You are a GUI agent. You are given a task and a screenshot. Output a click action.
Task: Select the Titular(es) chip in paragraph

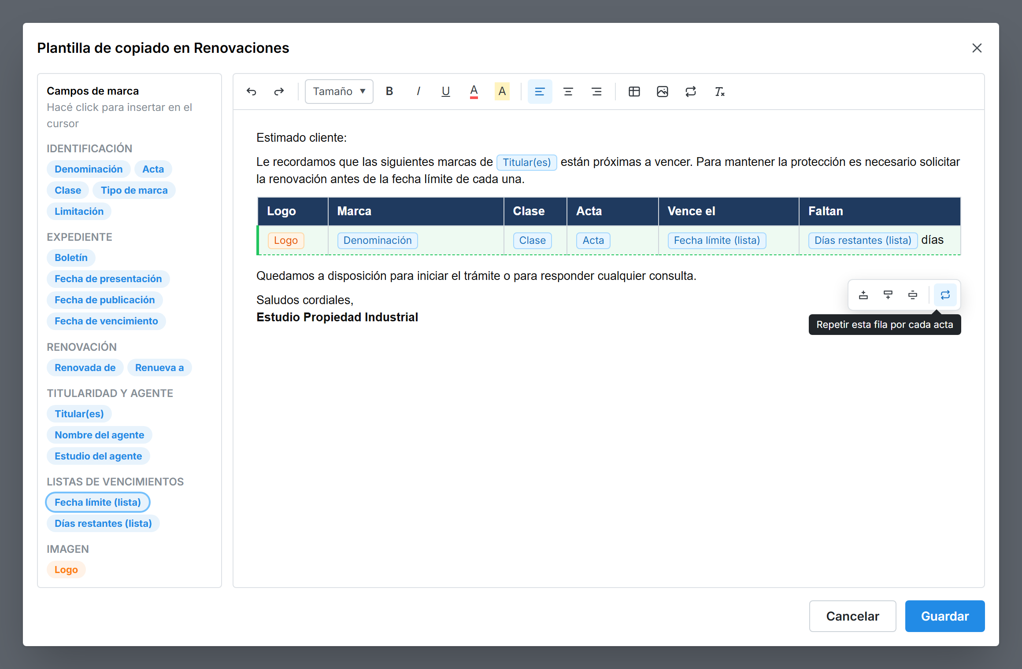tap(527, 162)
